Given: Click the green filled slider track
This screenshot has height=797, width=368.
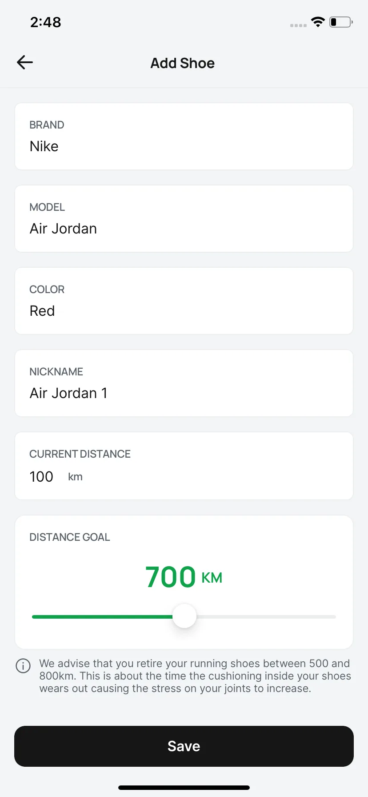Looking at the screenshot, I should coord(102,617).
